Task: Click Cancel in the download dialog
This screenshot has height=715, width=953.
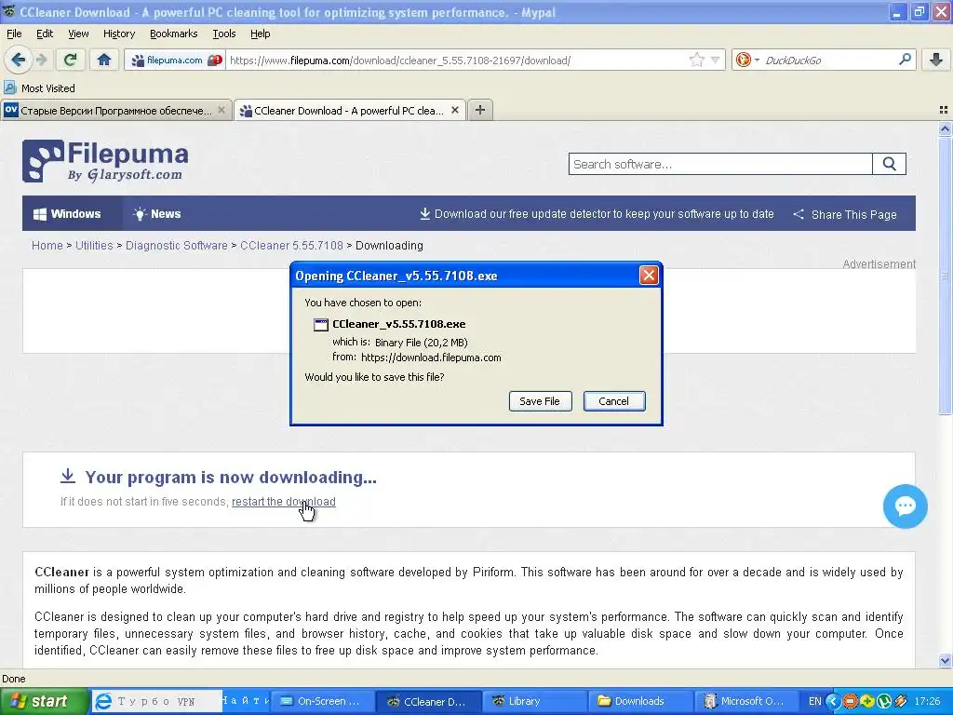Action: pyautogui.click(x=614, y=401)
